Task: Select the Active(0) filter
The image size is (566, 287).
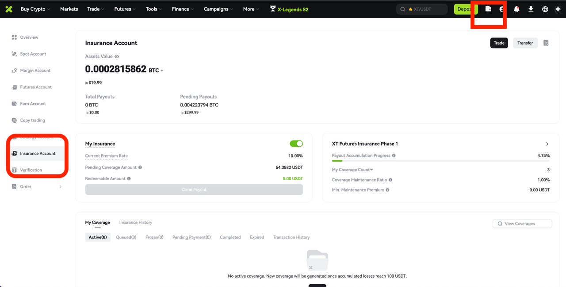Action: click(x=98, y=237)
